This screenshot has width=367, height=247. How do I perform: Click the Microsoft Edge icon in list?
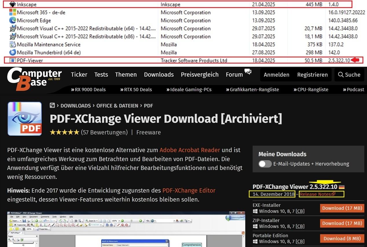(x=12, y=21)
